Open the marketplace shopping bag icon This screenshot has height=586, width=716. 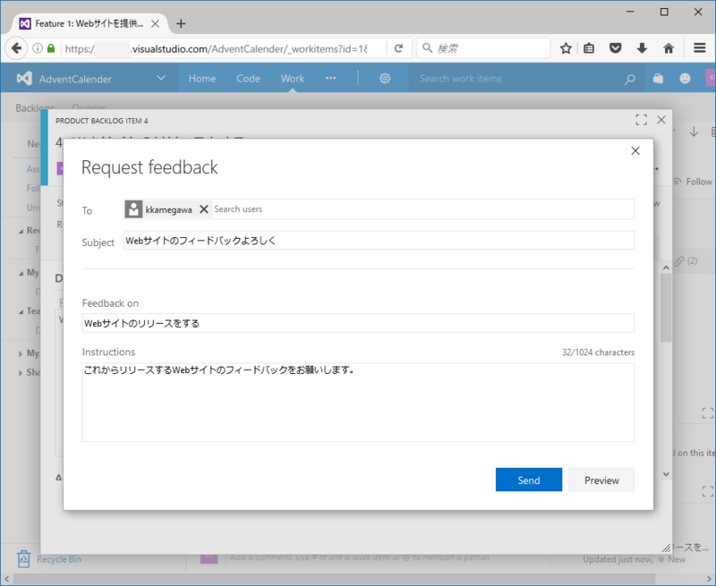click(658, 79)
